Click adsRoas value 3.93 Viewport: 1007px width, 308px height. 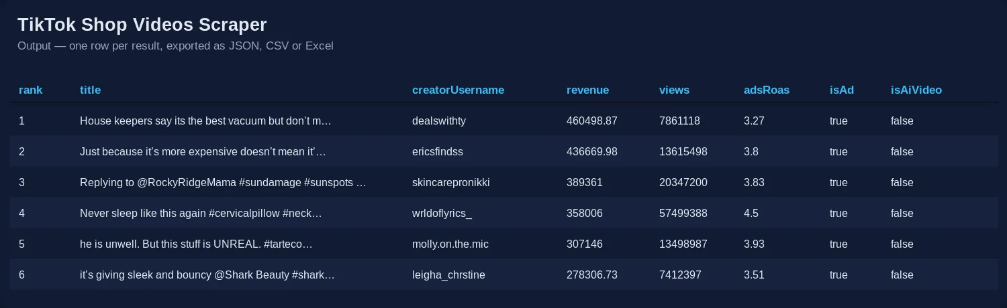pyautogui.click(x=754, y=244)
